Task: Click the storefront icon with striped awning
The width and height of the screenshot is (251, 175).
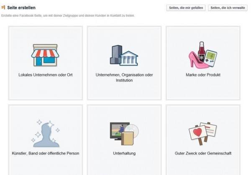Action: coord(45,55)
